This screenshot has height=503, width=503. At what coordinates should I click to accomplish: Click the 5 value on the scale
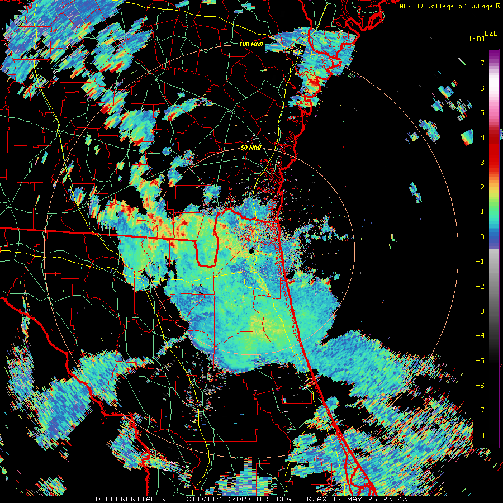coord(482,112)
